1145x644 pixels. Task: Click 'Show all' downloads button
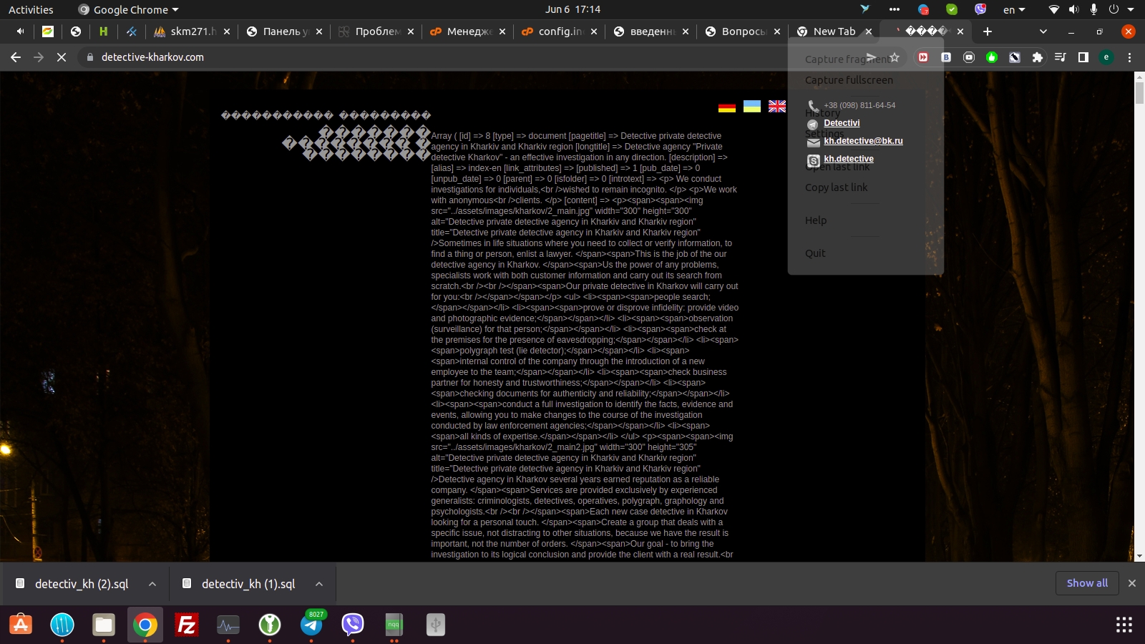tap(1087, 583)
